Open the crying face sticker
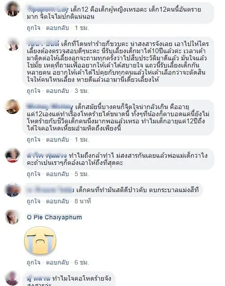Image resolution: width=225 pixels, height=286 pixels. [40, 240]
